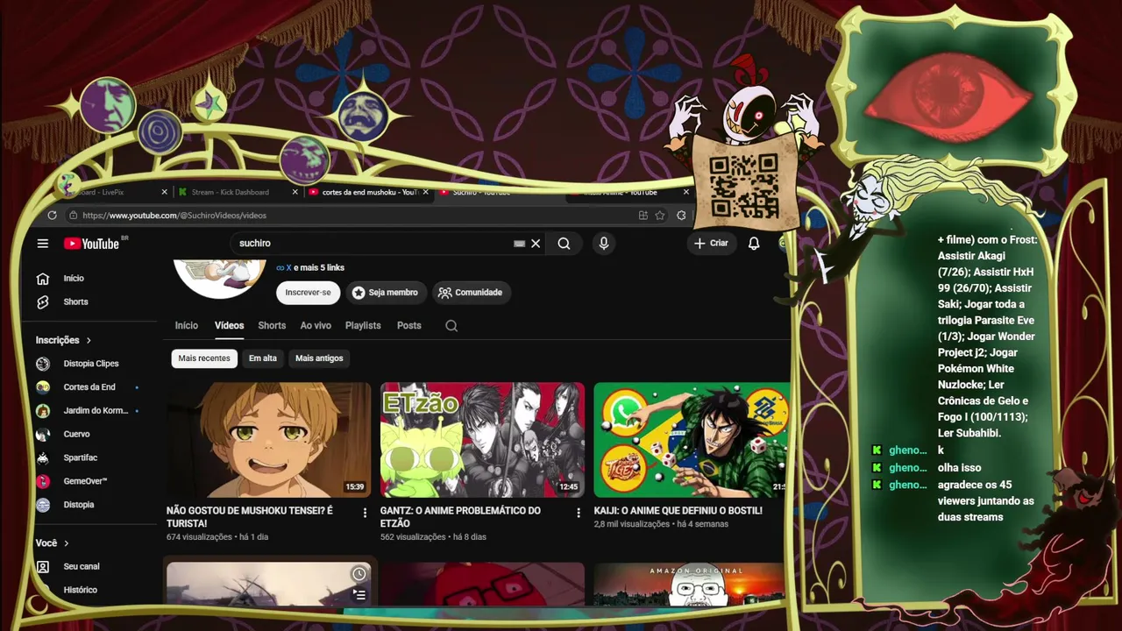This screenshot has width=1122, height=631.
Task: Open Cuervo channel avatar
Action: coord(43,435)
